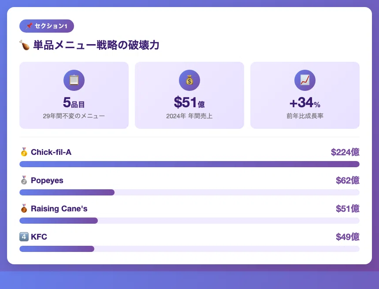This screenshot has height=289, width=379.
Task: Click the number 4 badge beside KFC
Action: click(x=24, y=237)
